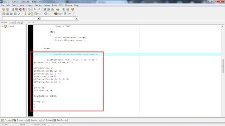
Task: Open the Window menu
Action: click(68, 5)
